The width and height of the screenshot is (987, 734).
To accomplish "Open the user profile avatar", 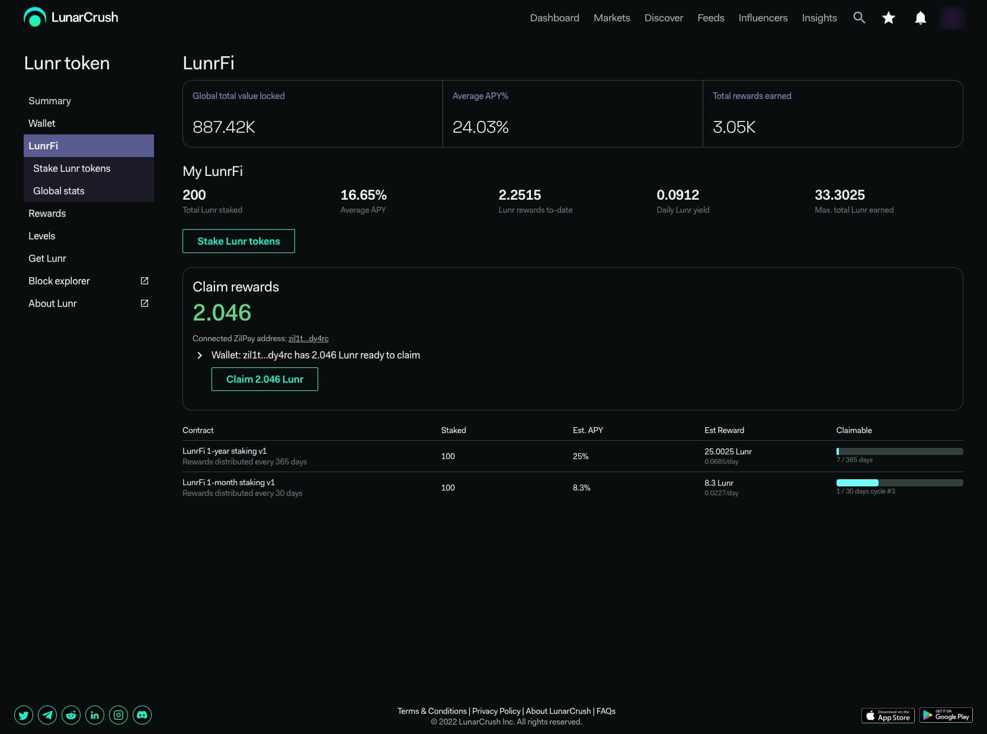I will [x=953, y=18].
